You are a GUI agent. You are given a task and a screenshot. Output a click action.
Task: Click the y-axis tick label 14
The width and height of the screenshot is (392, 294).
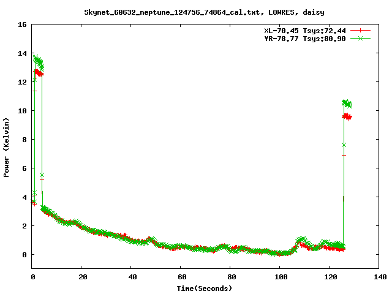click(22, 53)
